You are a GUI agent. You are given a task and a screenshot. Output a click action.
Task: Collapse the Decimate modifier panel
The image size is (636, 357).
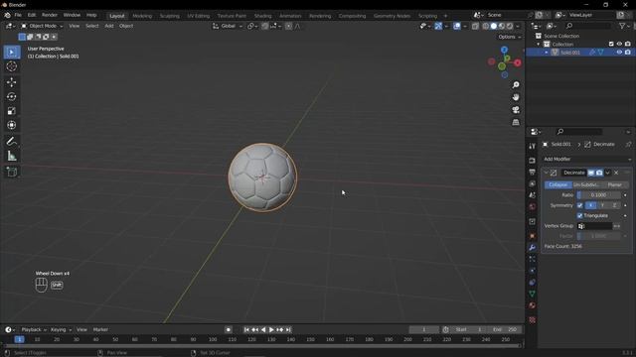click(546, 173)
